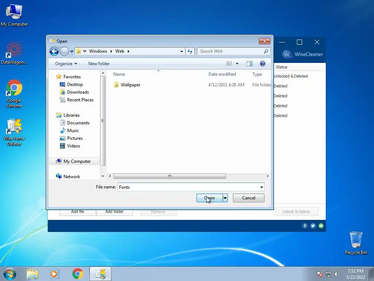Image resolution: width=374 pixels, height=281 pixels.
Task: Click the Windows Start button
Action: tap(10, 274)
